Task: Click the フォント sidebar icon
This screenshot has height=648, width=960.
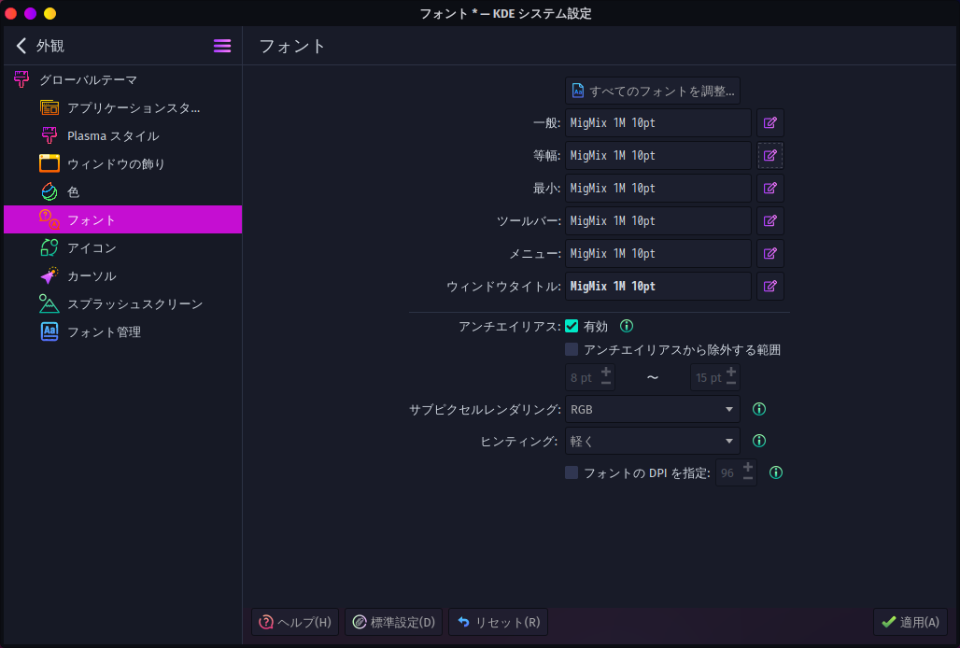Action: (x=49, y=219)
